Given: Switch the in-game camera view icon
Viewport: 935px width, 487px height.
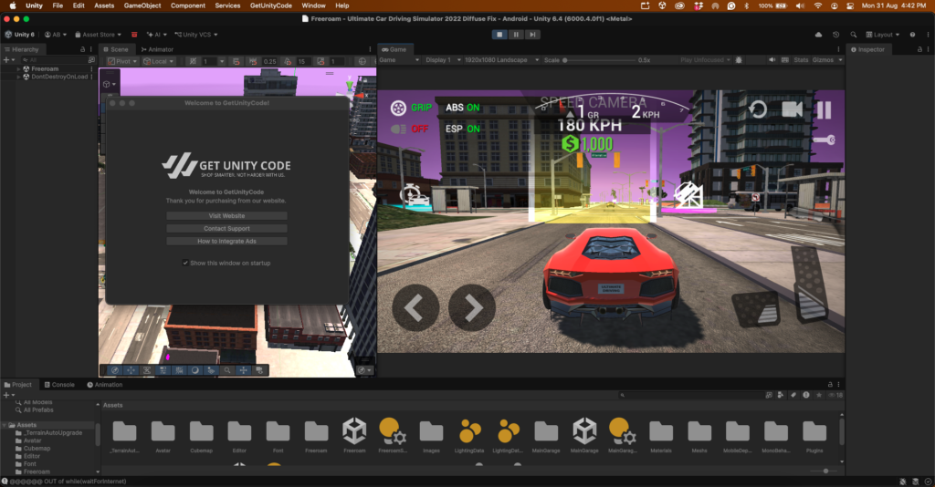Looking at the screenshot, I should point(792,109).
